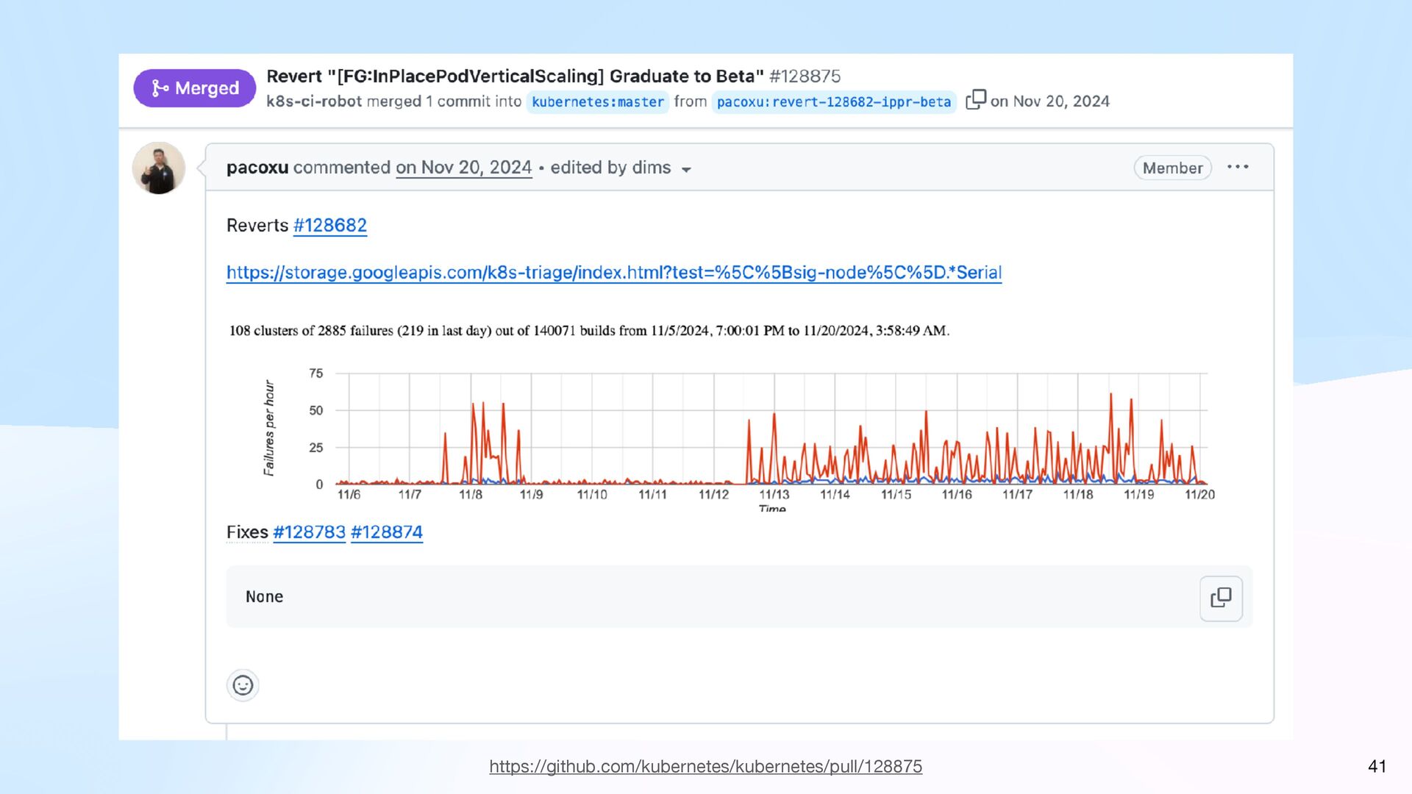
Task: Open fixed issue #128783
Action: click(309, 532)
